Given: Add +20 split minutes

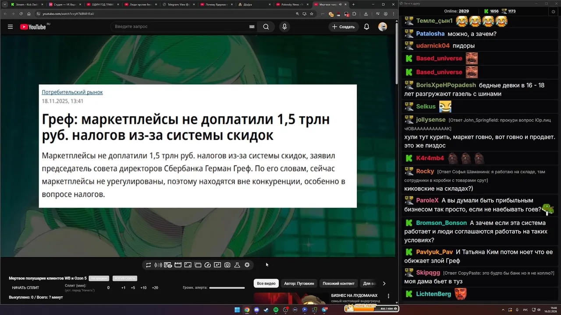Looking at the screenshot, I should tap(155, 288).
